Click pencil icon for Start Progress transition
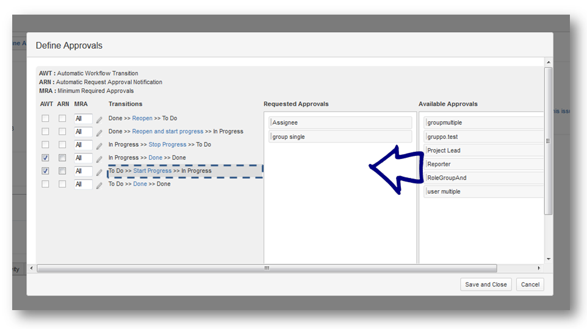This screenshot has width=587, height=329. [x=99, y=172]
